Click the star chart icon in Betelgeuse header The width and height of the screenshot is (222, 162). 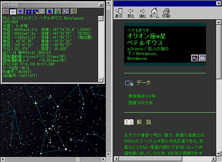(195, 58)
